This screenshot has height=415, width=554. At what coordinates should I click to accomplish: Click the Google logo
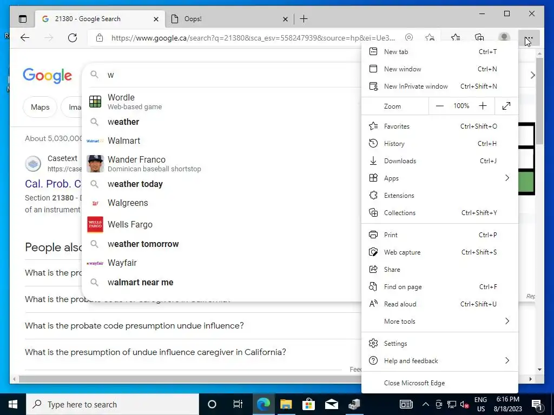pos(48,76)
